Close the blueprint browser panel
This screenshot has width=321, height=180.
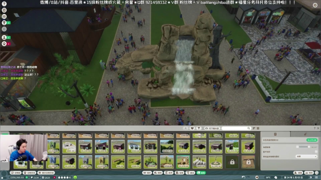318,128
